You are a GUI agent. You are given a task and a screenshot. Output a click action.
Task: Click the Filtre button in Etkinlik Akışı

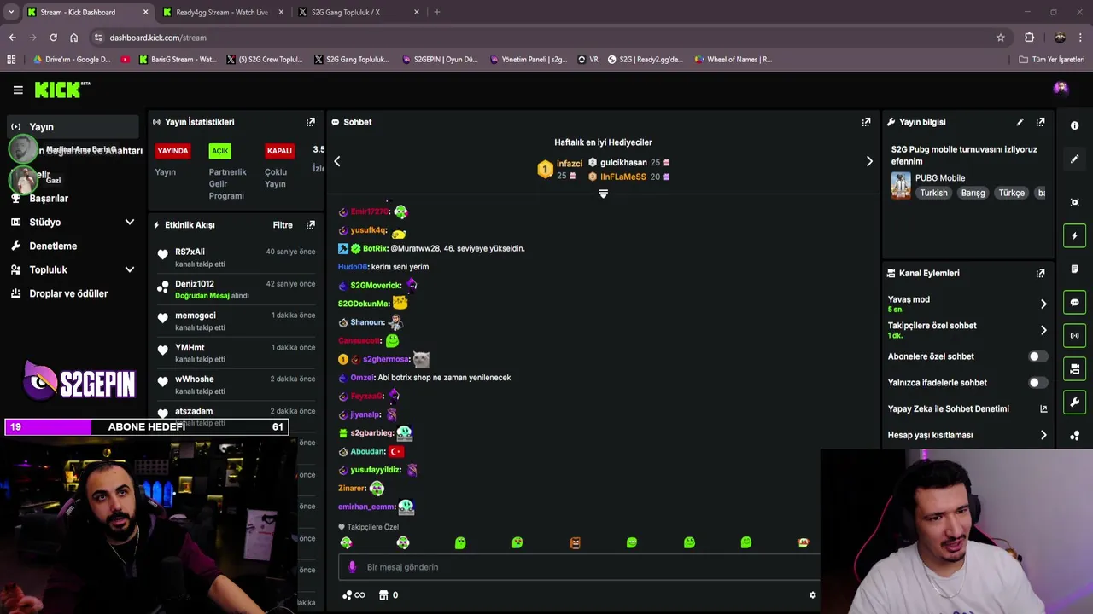point(283,225)
